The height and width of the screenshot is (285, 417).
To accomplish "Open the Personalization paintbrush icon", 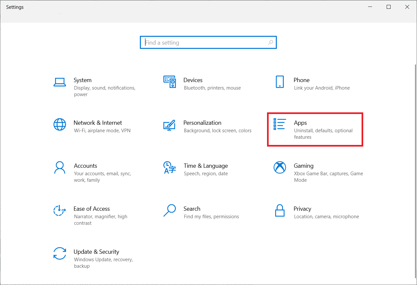I will pos(170,125).
